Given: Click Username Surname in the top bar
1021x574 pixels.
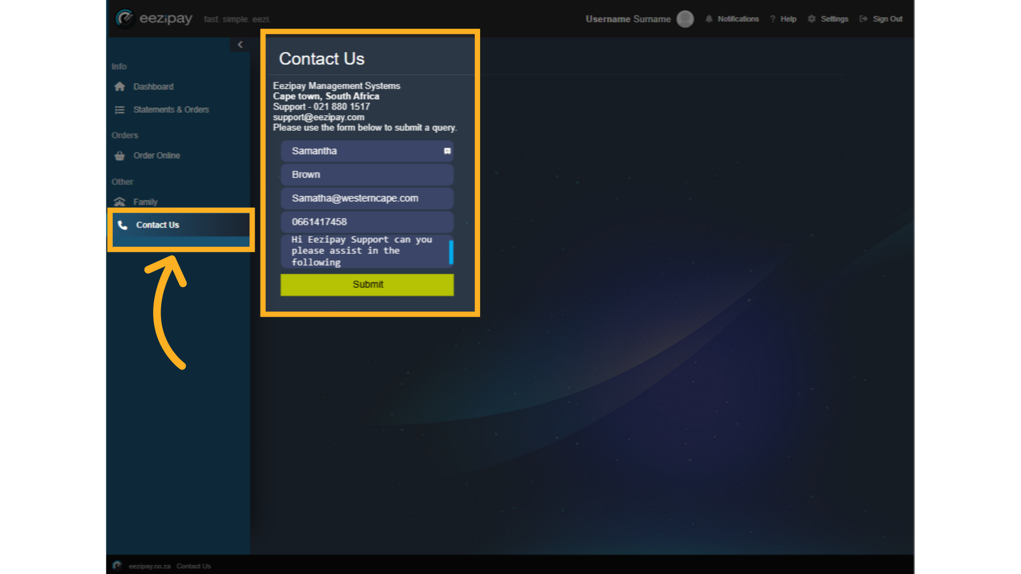Looking at the screenshot, I should (628, 19).
